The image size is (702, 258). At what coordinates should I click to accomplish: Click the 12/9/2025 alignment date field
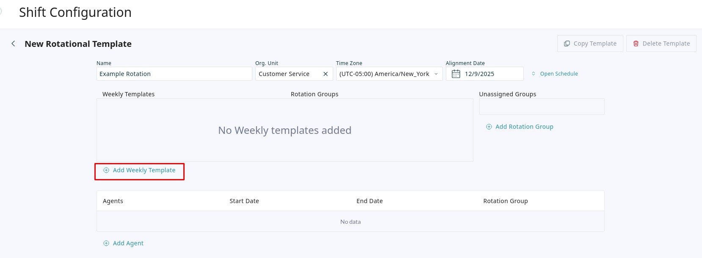click(x=491, y=74)
